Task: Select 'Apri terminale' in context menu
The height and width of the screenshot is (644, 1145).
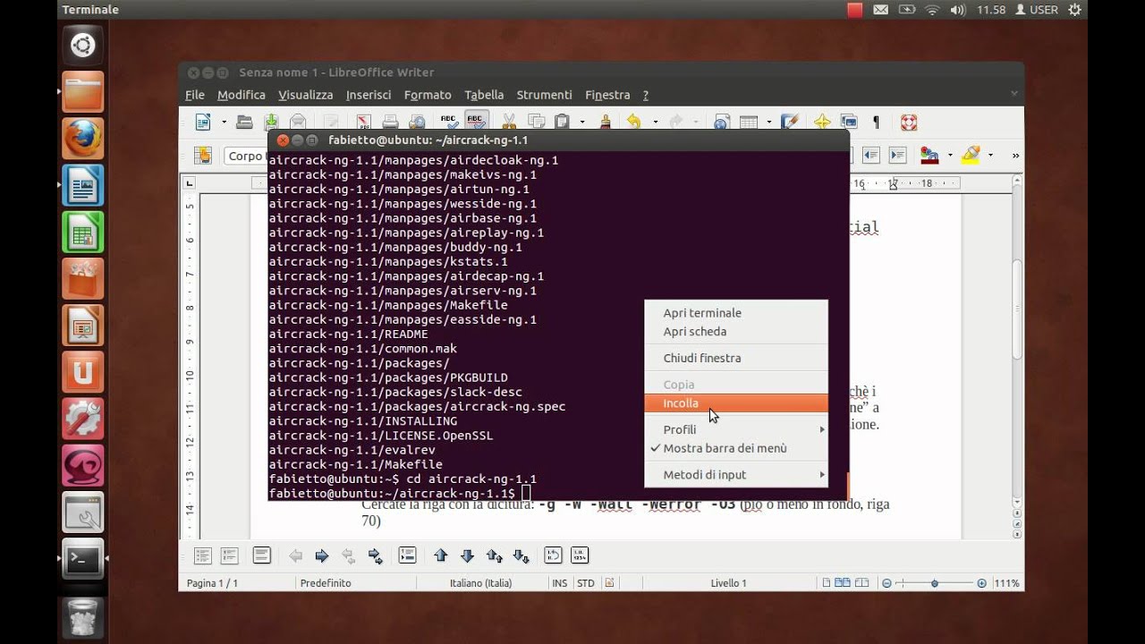Action: tap(735, 313)
